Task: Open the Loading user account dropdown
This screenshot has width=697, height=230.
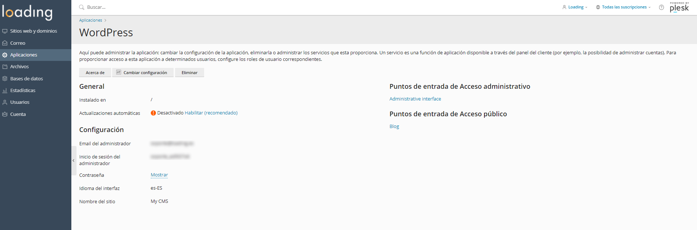Action: pos(575,7)
